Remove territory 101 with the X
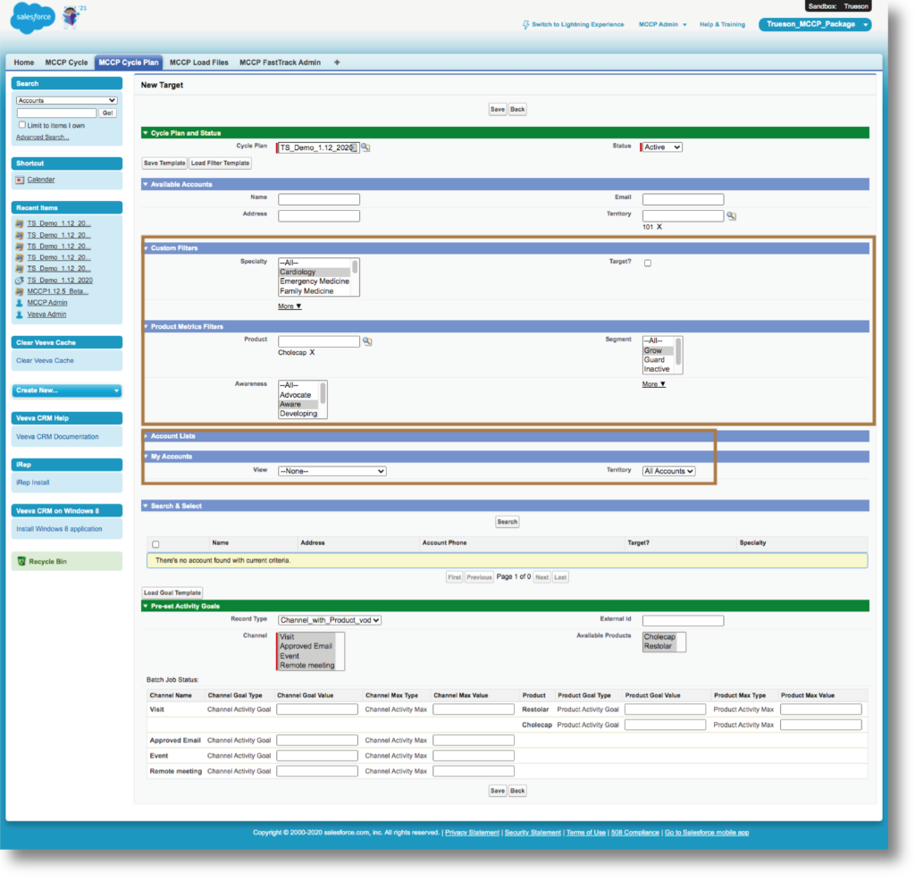This screenshot has height=881, width=915. click(659, 227)
